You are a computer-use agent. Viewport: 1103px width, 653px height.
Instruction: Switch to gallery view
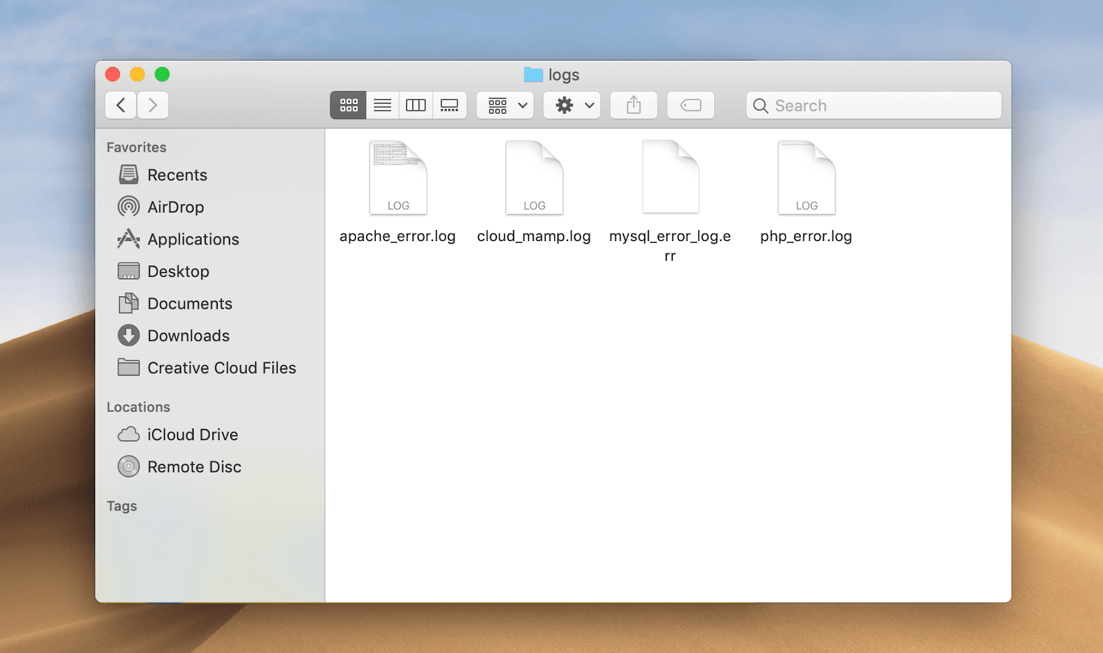click(449, 105)
